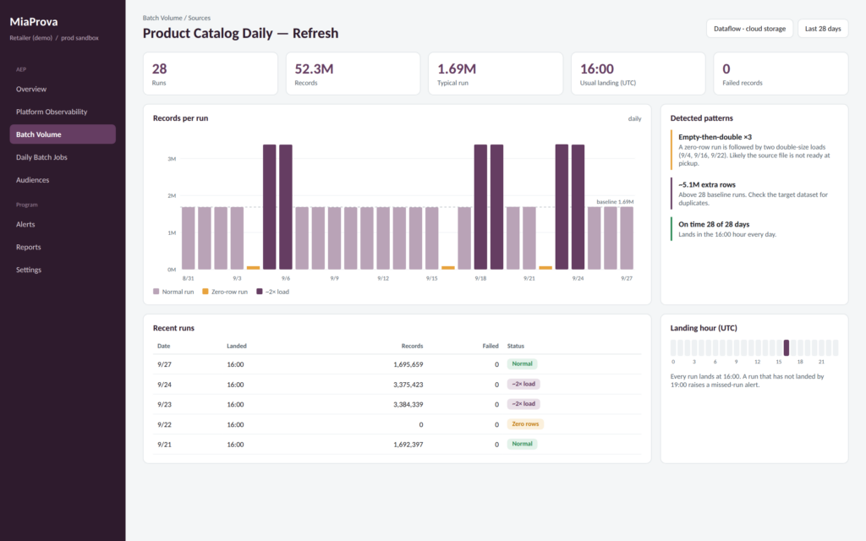Click the 28 Runs stat card
Image resolution: width=866 pixels, height=541 pixels.
(x=211, y=74)
